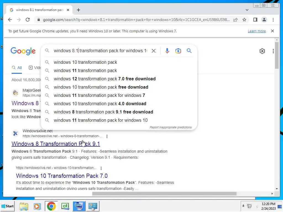
Task: Pick windows 11 transformation pack for windows 7
Action: click(119, 95)
